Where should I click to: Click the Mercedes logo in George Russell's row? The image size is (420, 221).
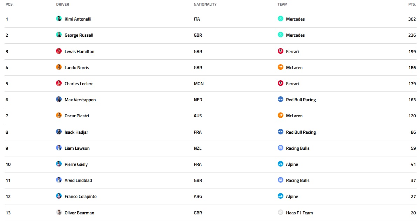point(281,35)
